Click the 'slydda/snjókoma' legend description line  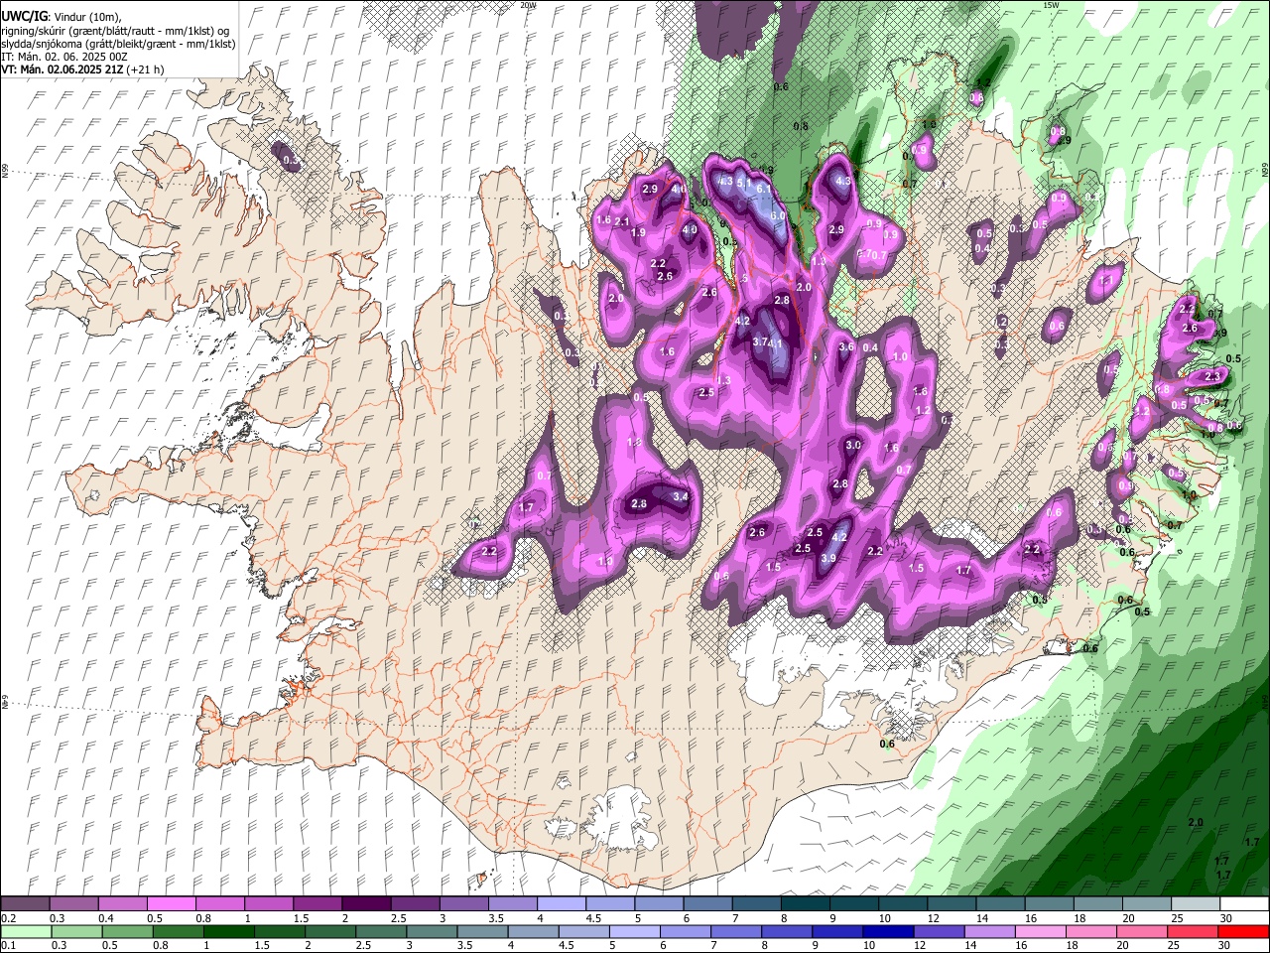118,44
